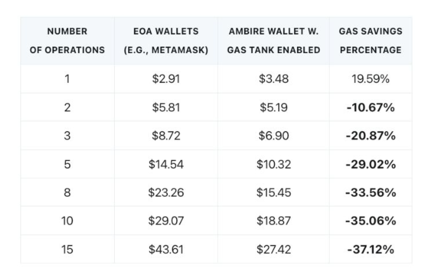This screenshot has height=279, width=433.
Task: Click the $29.07 cell
Action: click(166, 221)
